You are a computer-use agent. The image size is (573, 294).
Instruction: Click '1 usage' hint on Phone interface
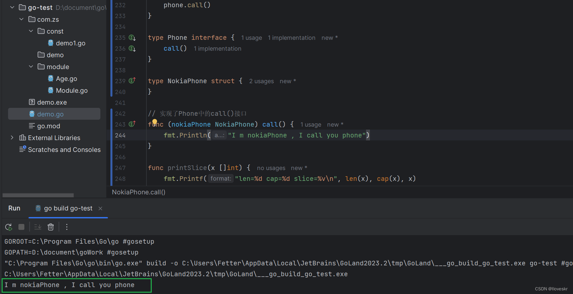point(251,38)
